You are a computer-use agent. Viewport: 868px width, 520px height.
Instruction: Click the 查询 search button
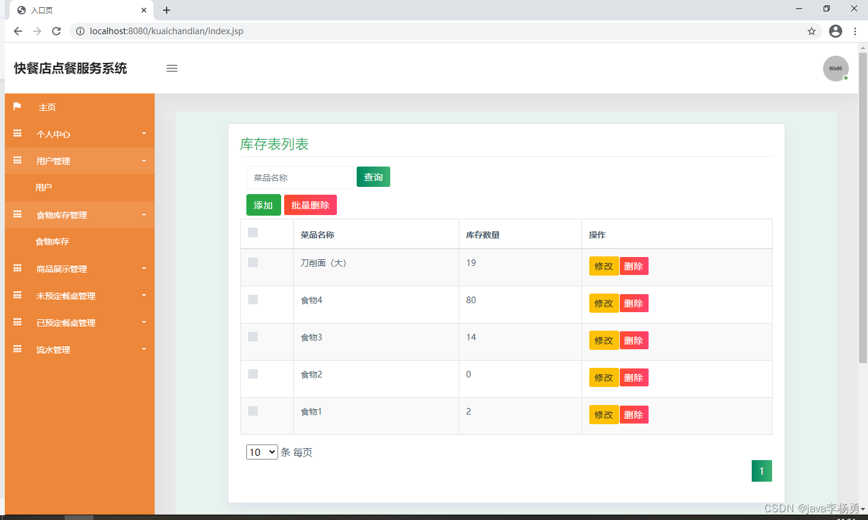(373, 177)
